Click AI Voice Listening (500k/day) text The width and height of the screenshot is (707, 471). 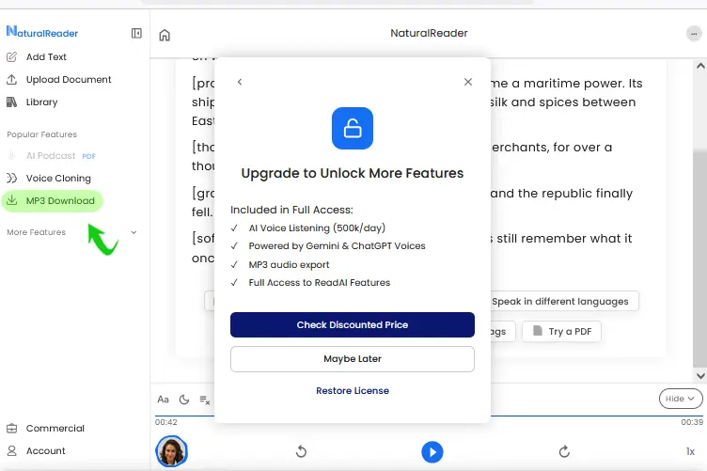pyautogui.click(x=317, y=228)
